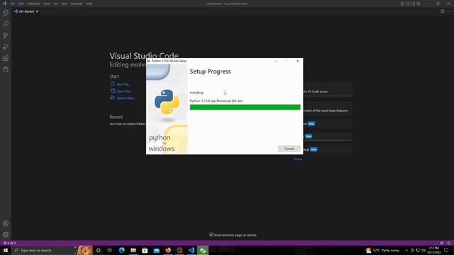Toggle Show welcome page on startup checkbox
Viewport: 454px width, 255px height.
[x=211, y=234]
